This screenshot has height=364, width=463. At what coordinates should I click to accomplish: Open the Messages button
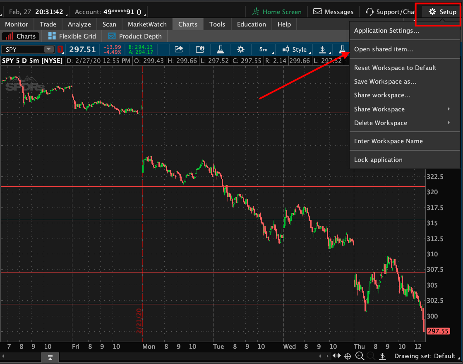coord(333,12)
